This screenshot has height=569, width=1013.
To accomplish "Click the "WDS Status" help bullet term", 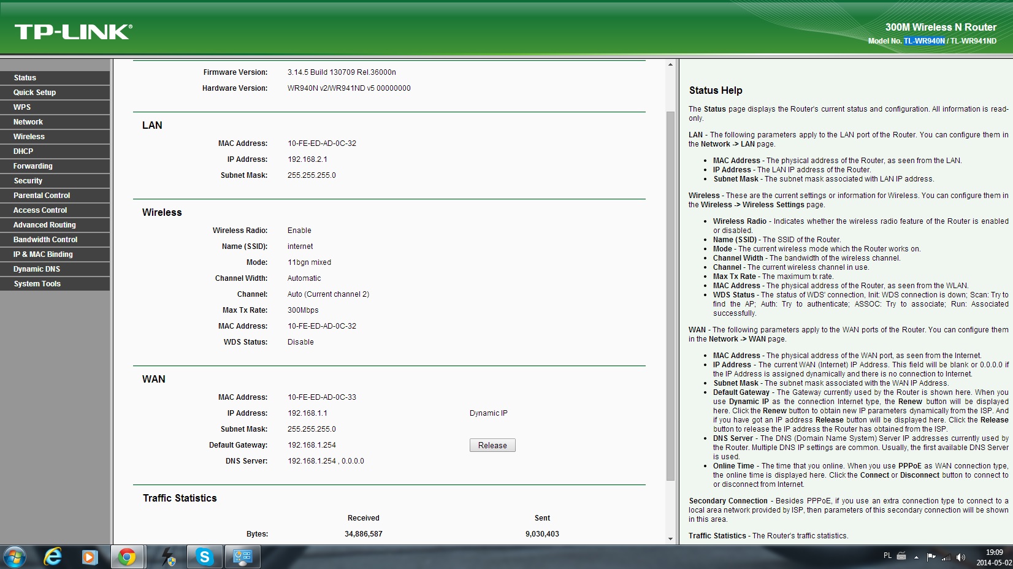I will 734,295.
